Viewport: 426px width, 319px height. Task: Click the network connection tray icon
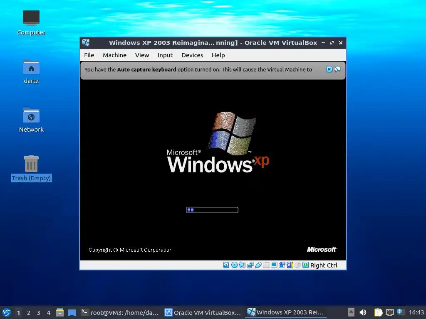tap(389, 312)
